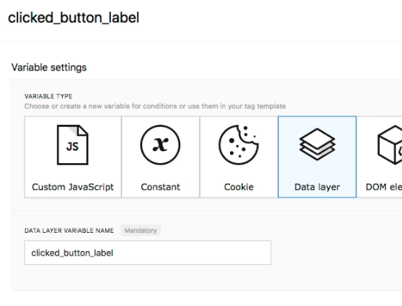
Task: Click the VARIABLE TYPE section label
Action: tap(49, 96)
